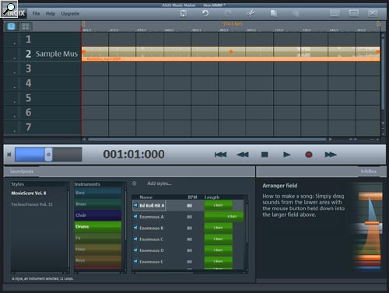The height and width of the screenshot is (293, 389).
Task: Preview Bd Roll Hit A speaker icon
Action: click(135, 205)
